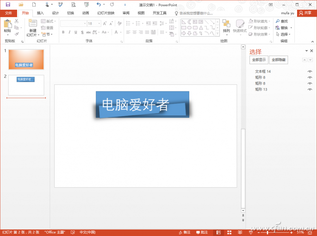Apply Underline formatting button
Viewport: 317px width, 236px height.
tap(76, 32)
